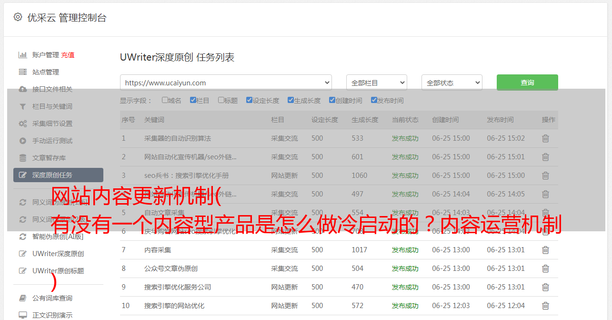Click keyword 公众号文章伪原创
This screenshot has width=612, height=320.
point(171,268)
